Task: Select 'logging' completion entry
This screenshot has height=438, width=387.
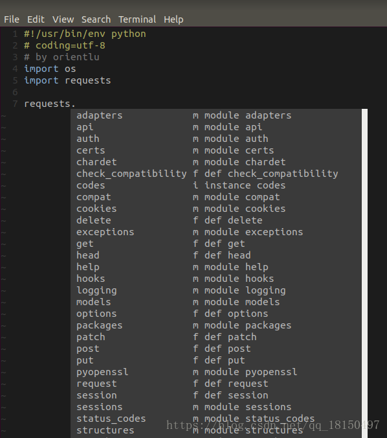Action: tap(216, 290)
